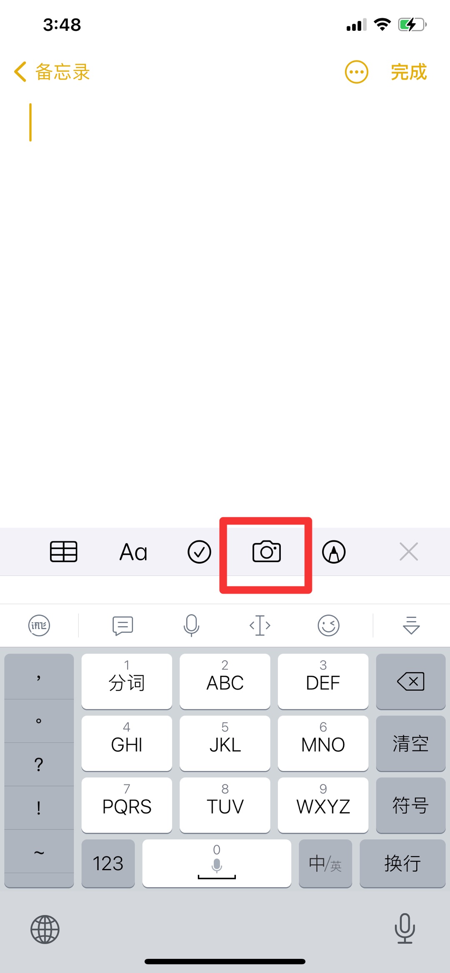Tap 完成 to finish editing
The width and height of the screenshot is (450, 973).
[409, 72]
